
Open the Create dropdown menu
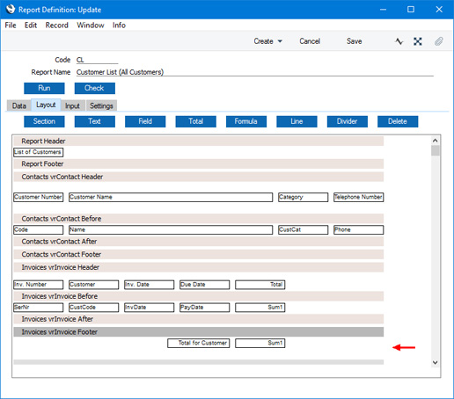tap(267, 41)
